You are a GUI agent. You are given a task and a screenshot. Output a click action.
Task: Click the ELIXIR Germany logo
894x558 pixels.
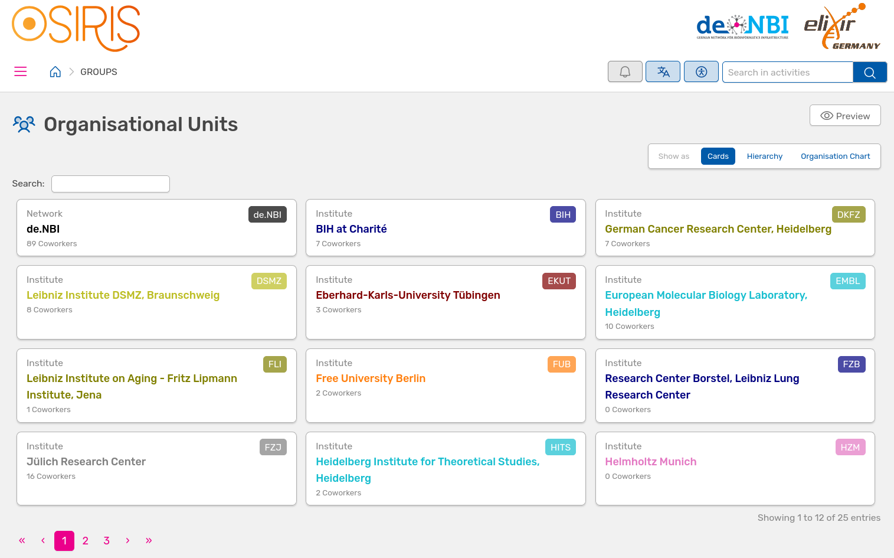[841, 27]
